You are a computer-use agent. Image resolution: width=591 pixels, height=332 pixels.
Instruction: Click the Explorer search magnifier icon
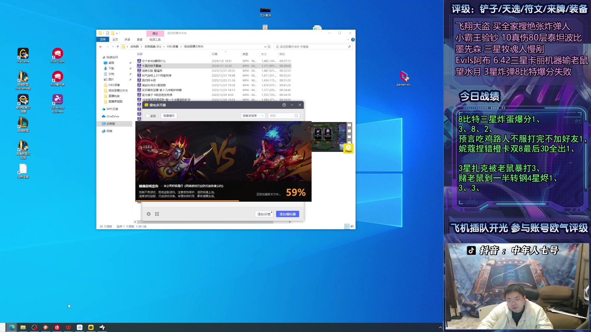349,47
